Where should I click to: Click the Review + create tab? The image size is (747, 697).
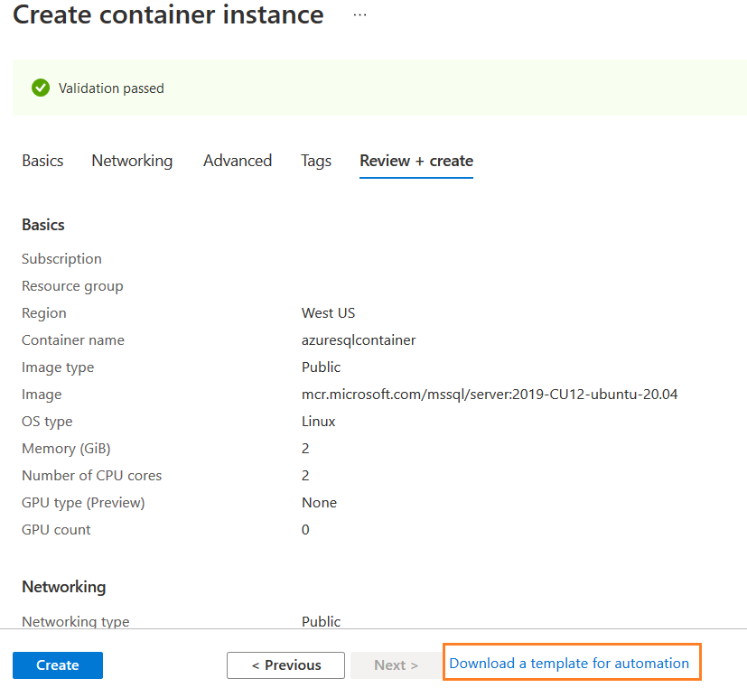pos(416,161)
